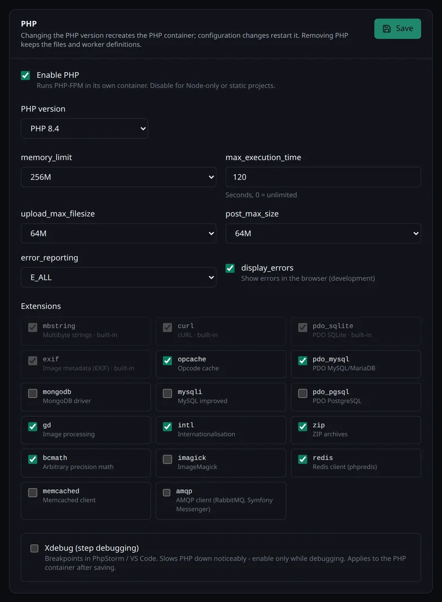The width and height of the screenshot is (442, 602).
Task: Click the built-in pdo_sqlite extension checkbox
Action: click(303, 327)
